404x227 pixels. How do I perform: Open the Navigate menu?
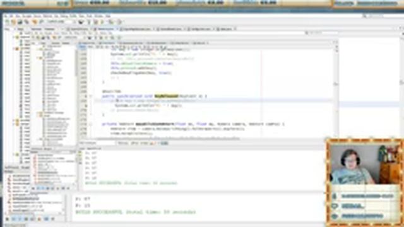[x=27, y=16]
